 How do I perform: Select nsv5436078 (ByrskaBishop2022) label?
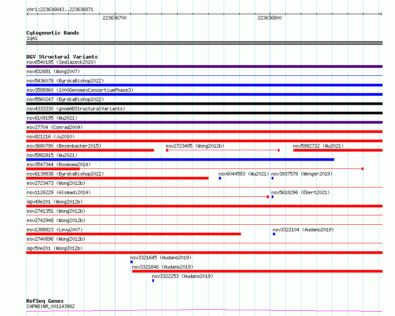pyautogui.click(x=65, y=81)
